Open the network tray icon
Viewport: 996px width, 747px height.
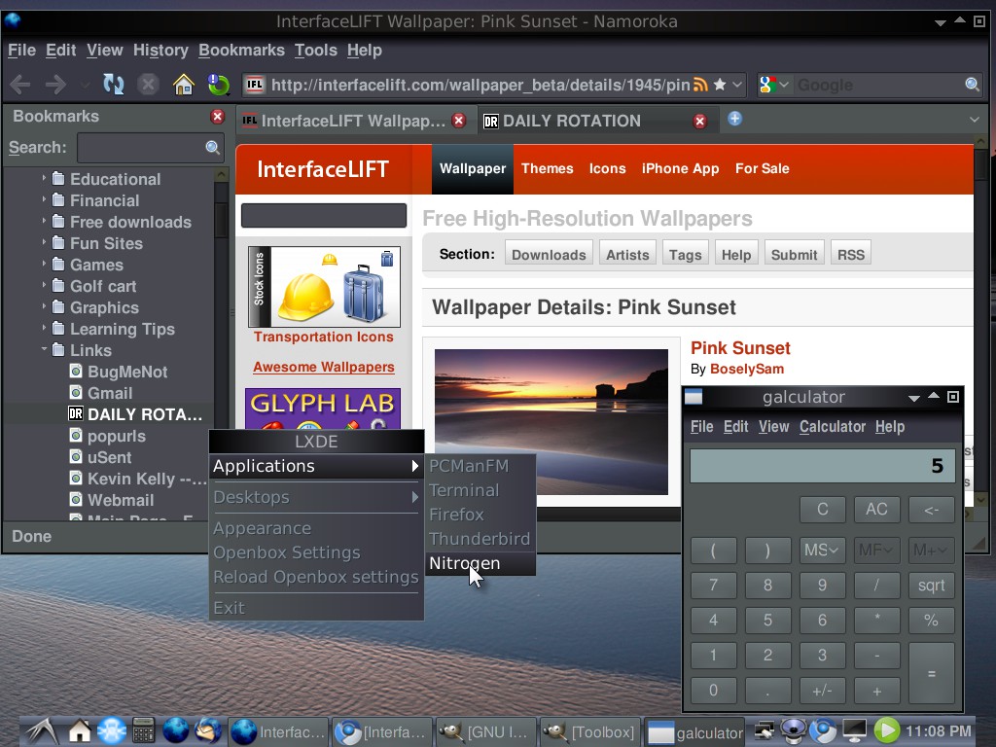765,731
